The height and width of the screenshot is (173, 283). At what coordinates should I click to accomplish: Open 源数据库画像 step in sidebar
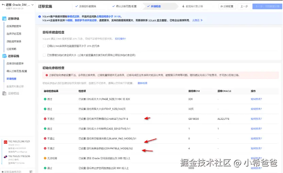pos(14,41)
